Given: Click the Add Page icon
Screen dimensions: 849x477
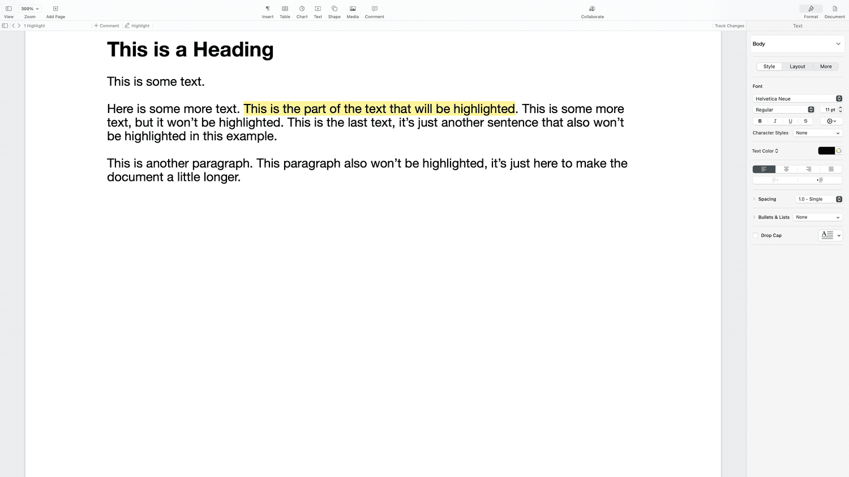Looking at the screenshot, I should pyautogui.click(x=55, y=9).
